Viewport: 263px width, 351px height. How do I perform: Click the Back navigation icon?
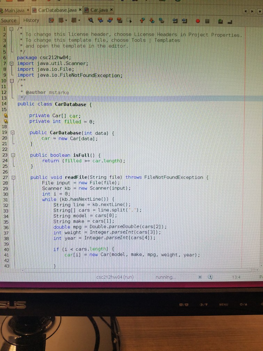pyautogui.click(x=61, y=21)
